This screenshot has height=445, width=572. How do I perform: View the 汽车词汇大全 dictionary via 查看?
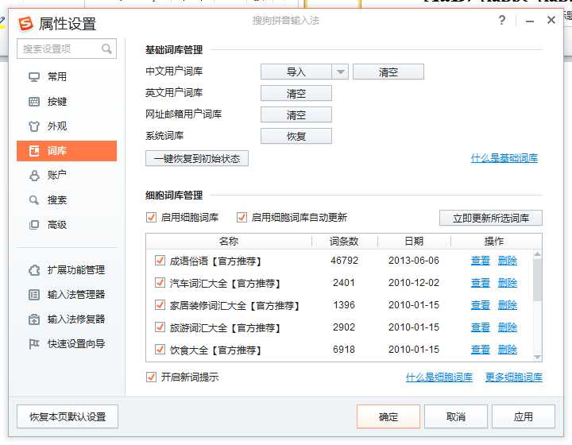pyautogui.click(x=480, y=283)
